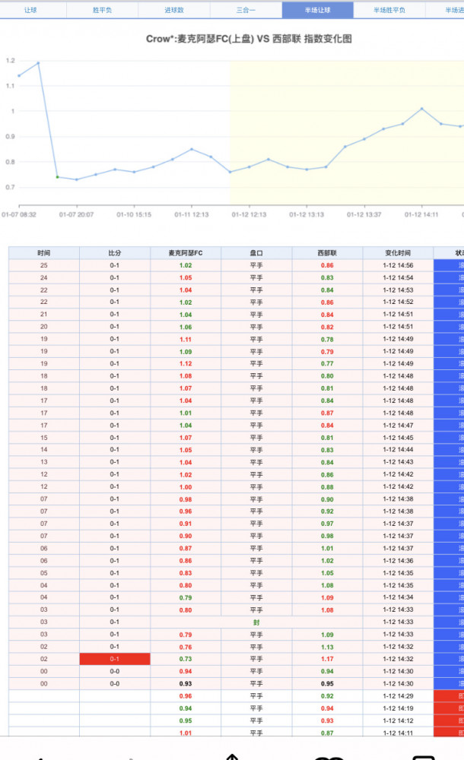464x760 pixels.
Task: Click the 时间 column header
Action: (x=44, y=253)
